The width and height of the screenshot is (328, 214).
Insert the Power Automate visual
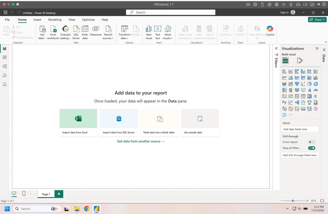(284, 115)
